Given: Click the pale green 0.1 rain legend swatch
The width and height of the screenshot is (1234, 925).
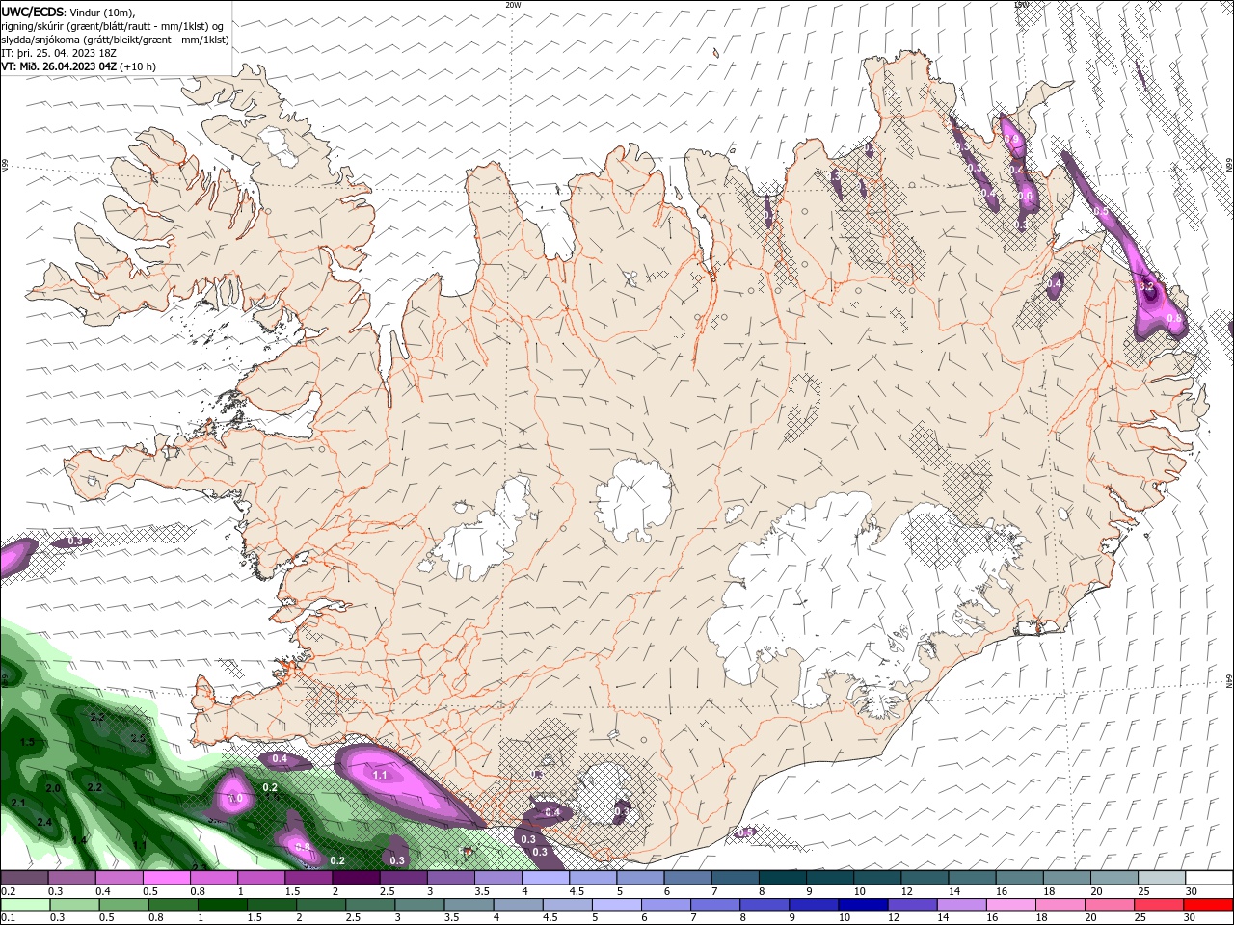Looking at the screenshot, I should tap(24, 905).
